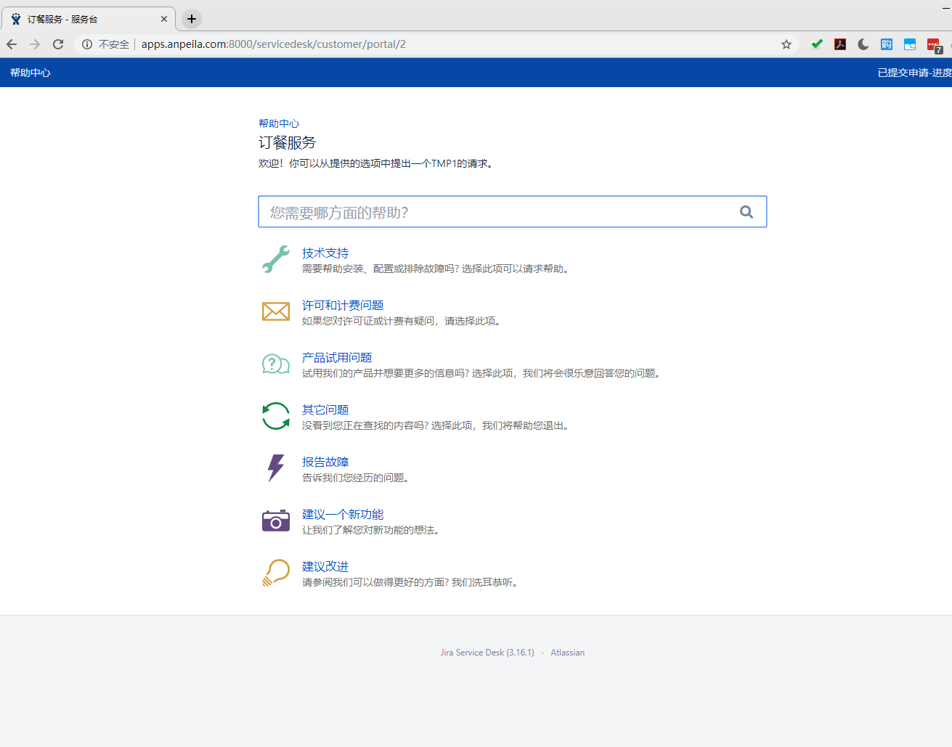Image resolution: width=952 pixels, height=747 pixels.
Task: Click the lightning bolt icon for 报告故障
Action: 276,468
